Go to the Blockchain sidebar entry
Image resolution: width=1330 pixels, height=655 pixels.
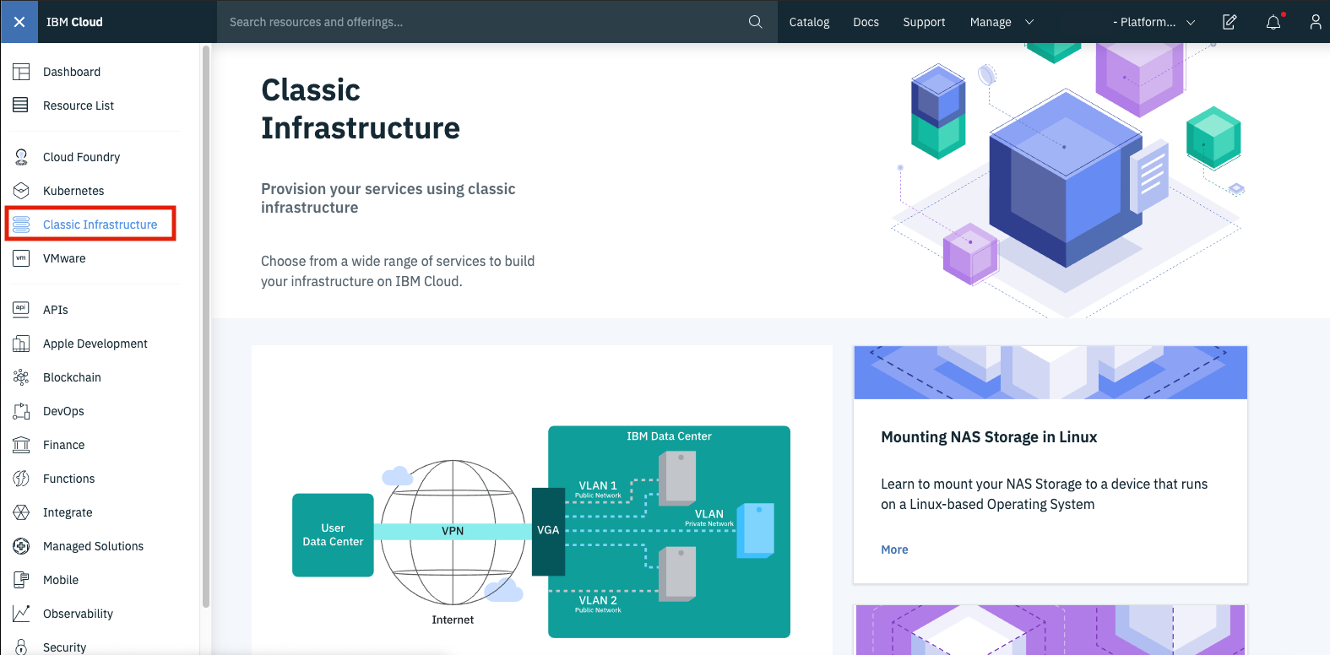(72, 377)
